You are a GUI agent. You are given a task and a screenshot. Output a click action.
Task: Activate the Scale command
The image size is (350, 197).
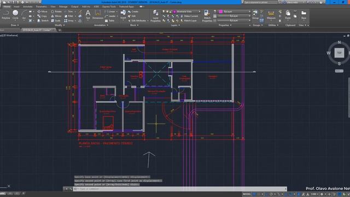click(x=56, y=21)
